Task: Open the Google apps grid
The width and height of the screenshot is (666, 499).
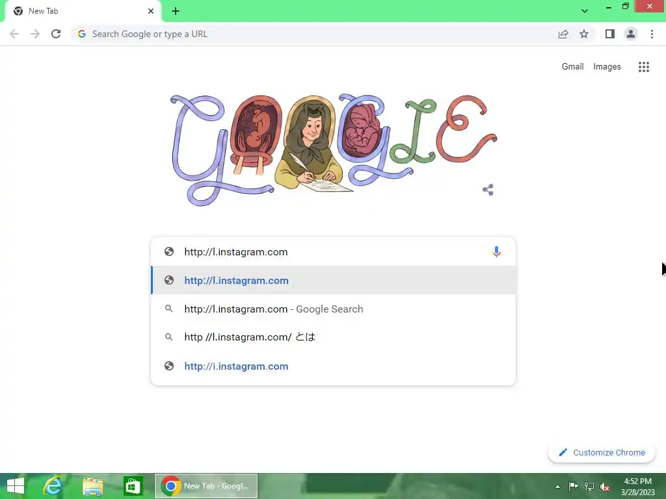Action: click(644, 67)
